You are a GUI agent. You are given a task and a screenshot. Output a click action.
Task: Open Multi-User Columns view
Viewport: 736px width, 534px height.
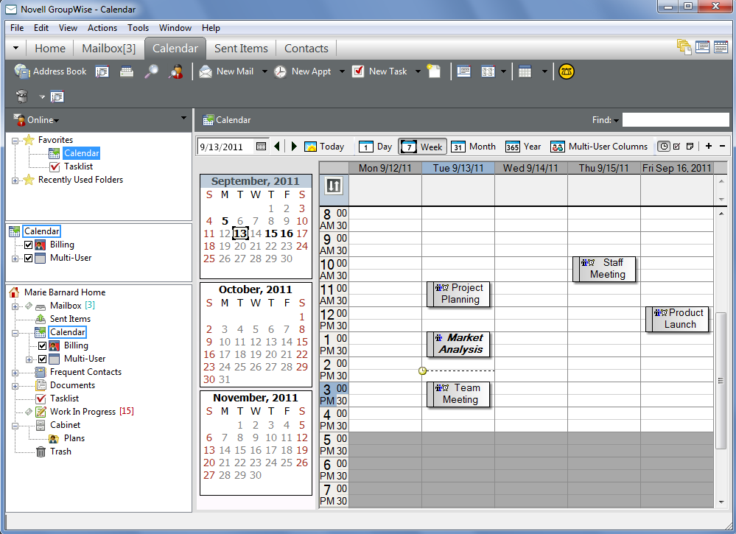pos(599,147)
